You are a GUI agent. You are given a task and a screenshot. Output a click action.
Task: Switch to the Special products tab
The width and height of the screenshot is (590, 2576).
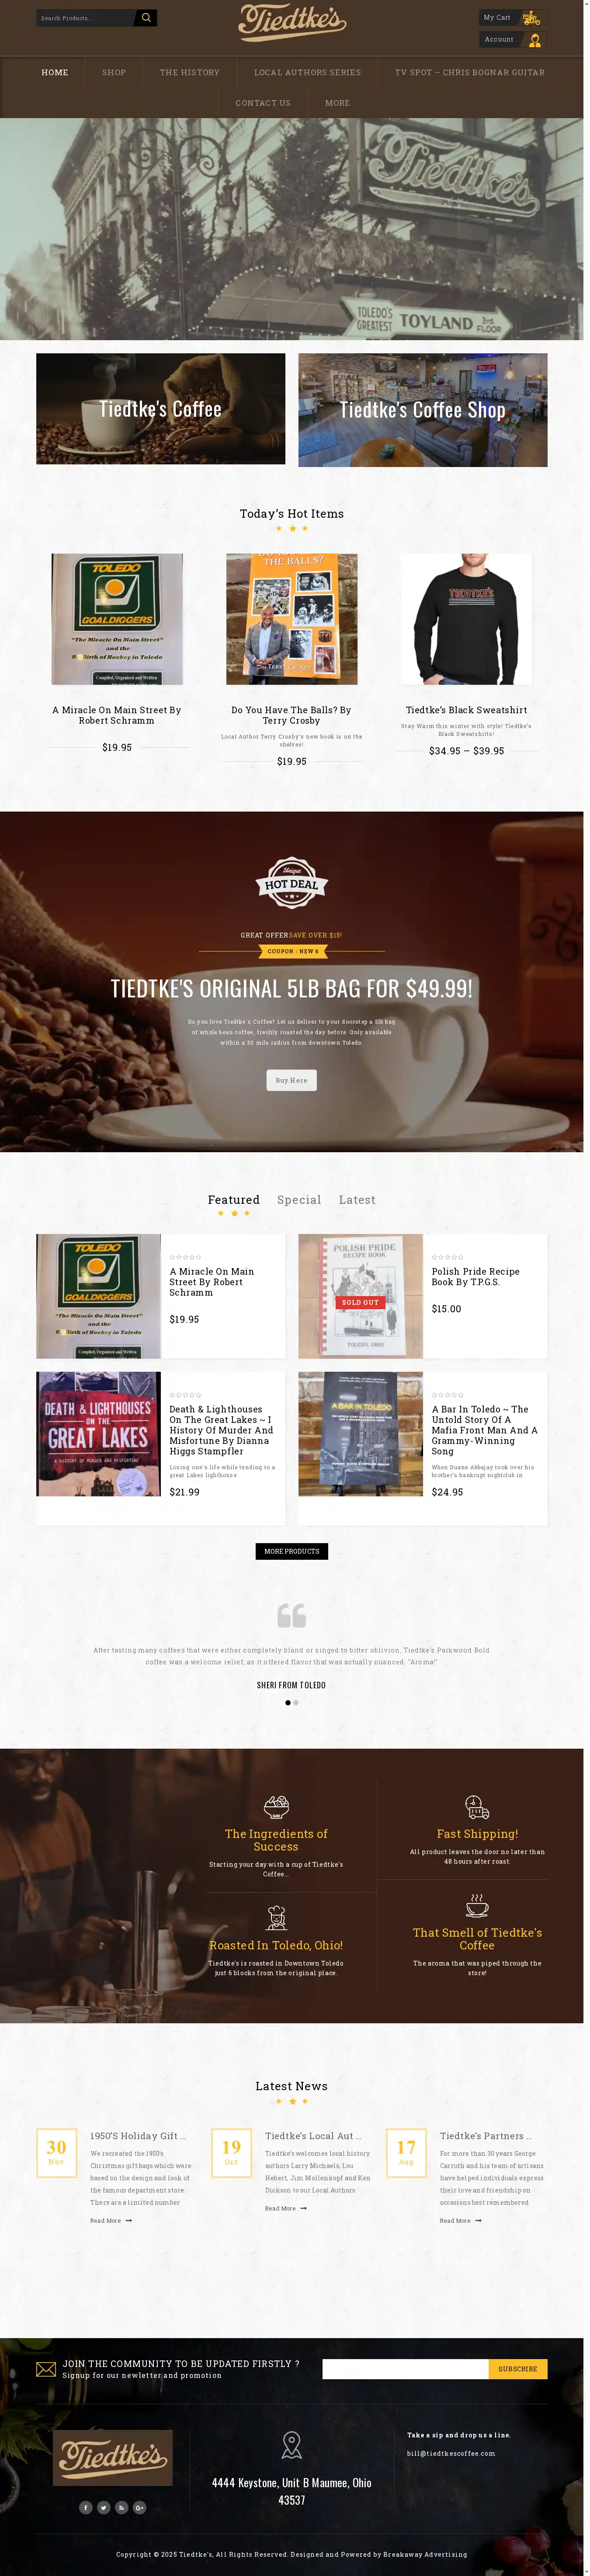click(299, 1200)
